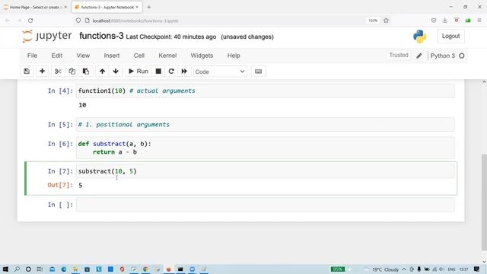Image resolution: width=487 pixels, height=274 pixels.
Task: Open a new browser tab
Action: tap(149, 7)
